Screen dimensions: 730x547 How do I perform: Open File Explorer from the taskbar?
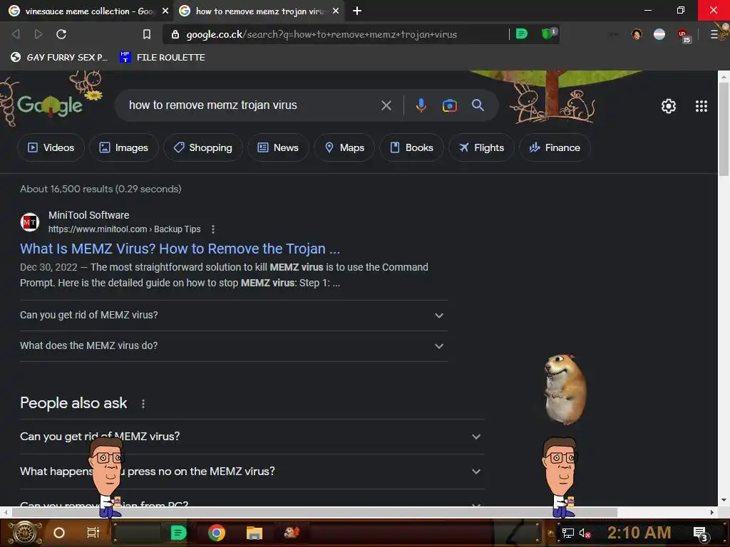tap(255, 533)
